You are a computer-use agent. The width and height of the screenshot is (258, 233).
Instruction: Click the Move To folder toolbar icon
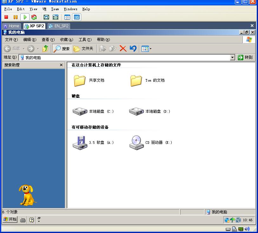click(103, 49)
